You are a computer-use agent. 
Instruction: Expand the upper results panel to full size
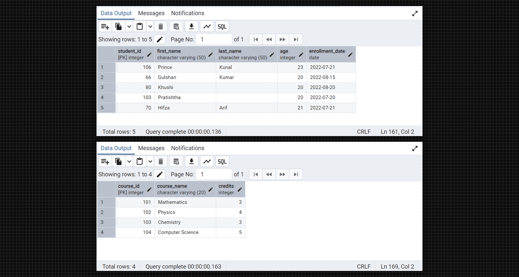[x=415, y=13]
